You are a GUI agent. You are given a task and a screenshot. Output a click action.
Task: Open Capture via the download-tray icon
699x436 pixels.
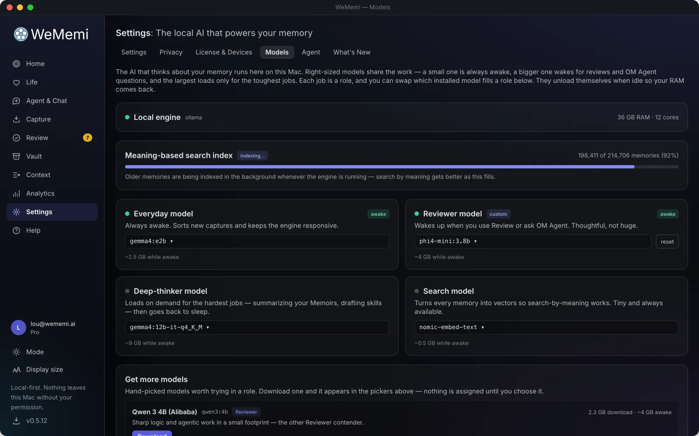coord(16,119)
